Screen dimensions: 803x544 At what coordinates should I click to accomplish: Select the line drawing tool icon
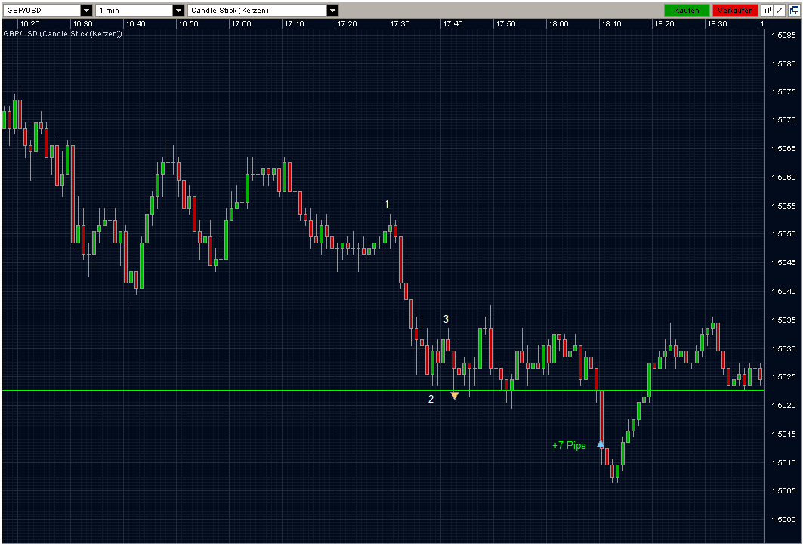(779, 10)
